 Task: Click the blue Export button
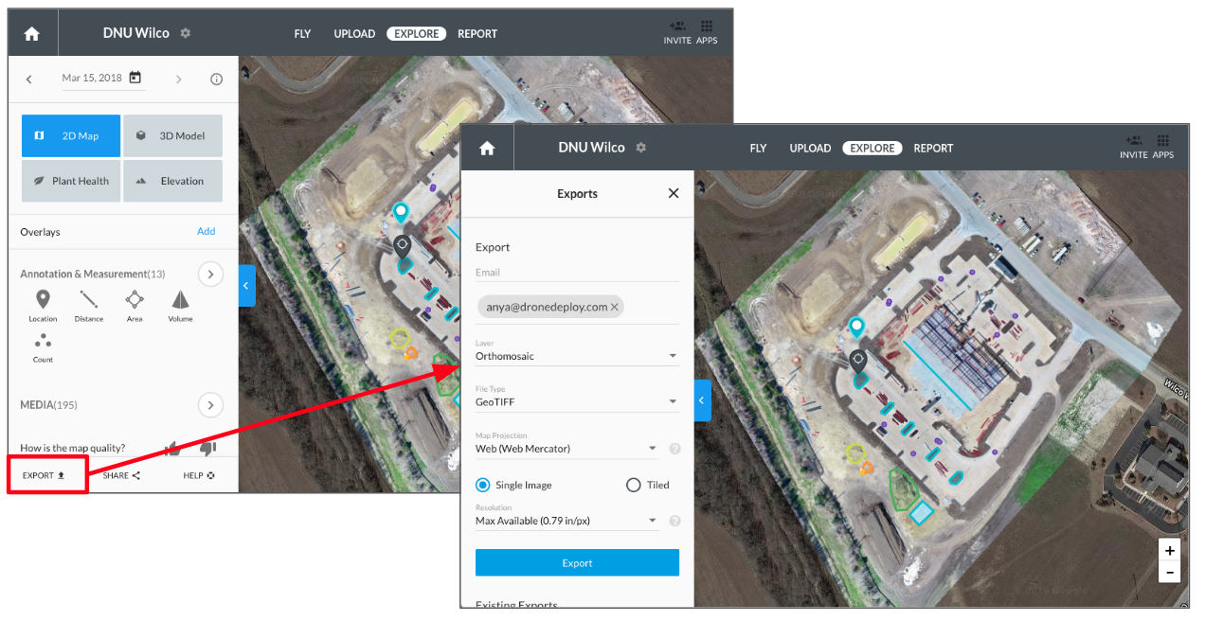click(x=577, y=562)
